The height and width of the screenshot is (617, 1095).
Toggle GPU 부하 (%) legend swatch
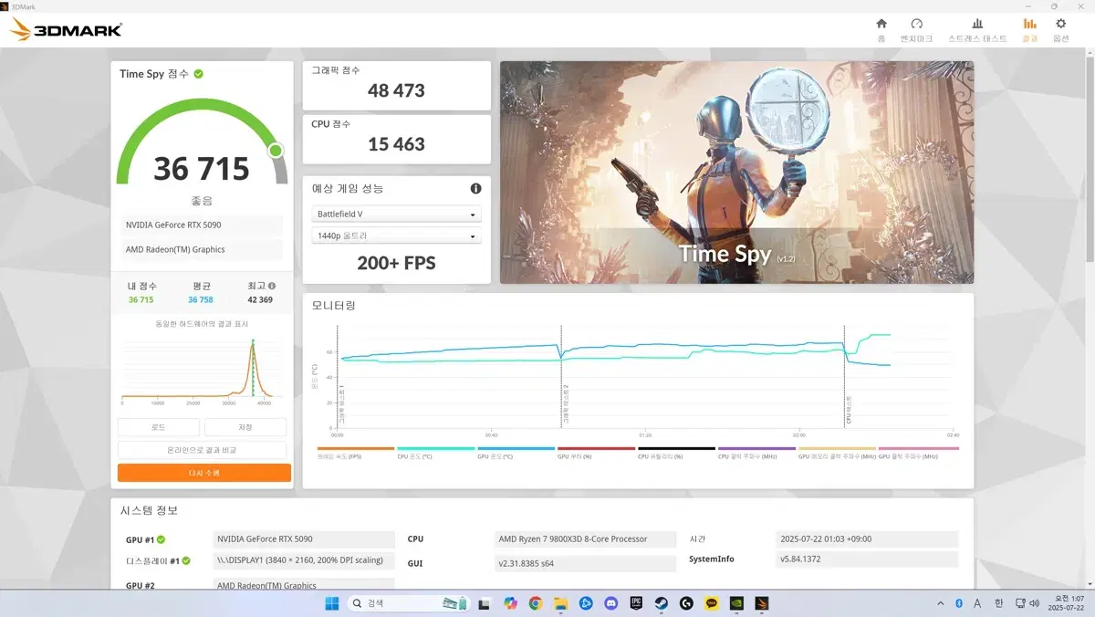click(597, 449)
